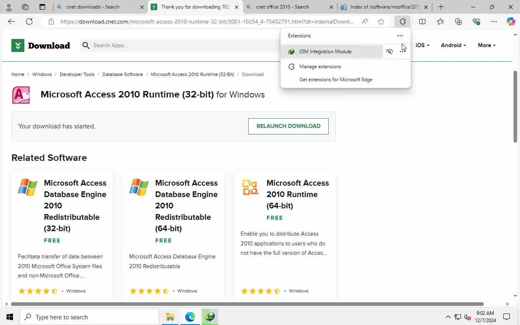The height and width of the screenshot is (325, 520).
Task: Click the Database Engine (32-bit) Windows logo
Action: pyautogui.click(x=28, y=187)
